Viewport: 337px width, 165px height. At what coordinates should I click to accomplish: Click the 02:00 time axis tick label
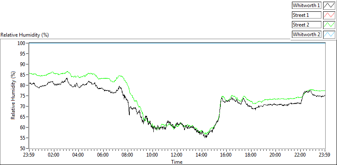coord(54,155)
